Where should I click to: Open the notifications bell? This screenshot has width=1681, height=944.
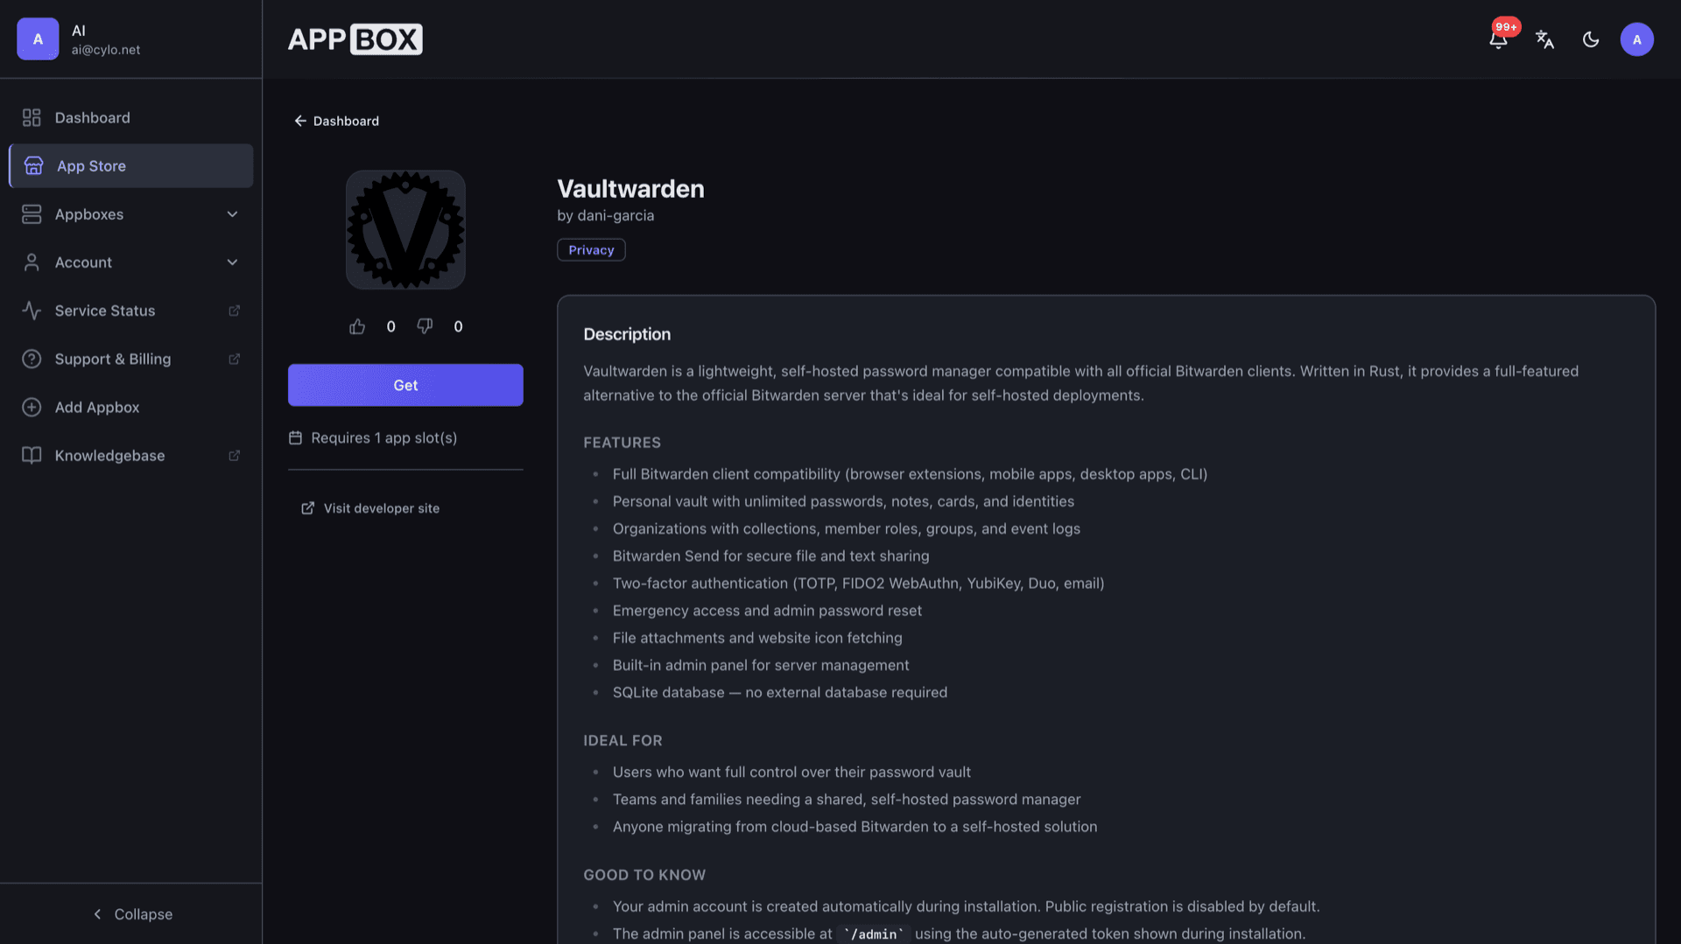click(1498, 39)
